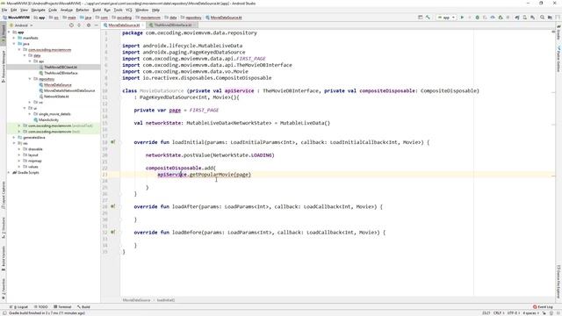The image size is (562, 316).
Task: Toggle the Project side panel tab
Action: 4,34
